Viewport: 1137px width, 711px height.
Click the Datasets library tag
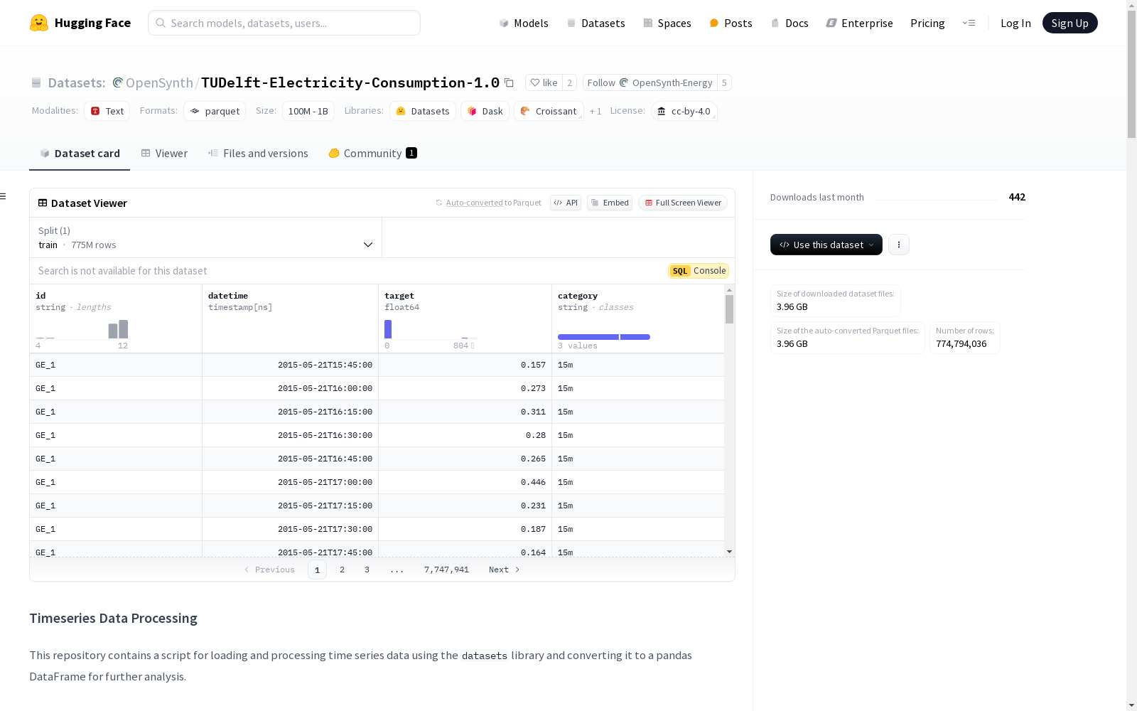coord(423,111)
